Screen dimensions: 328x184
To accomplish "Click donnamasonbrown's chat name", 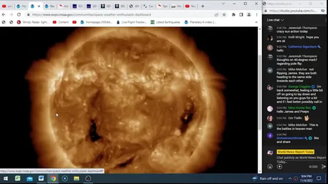I will pos(290,138).
